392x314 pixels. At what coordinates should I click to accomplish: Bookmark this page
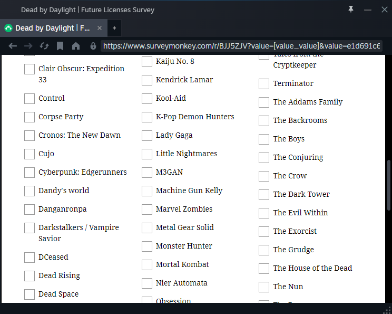[x=60, y=46]
